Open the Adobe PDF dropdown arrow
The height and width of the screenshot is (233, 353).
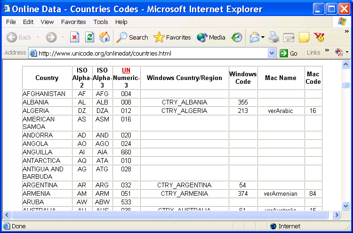[347, 52]
